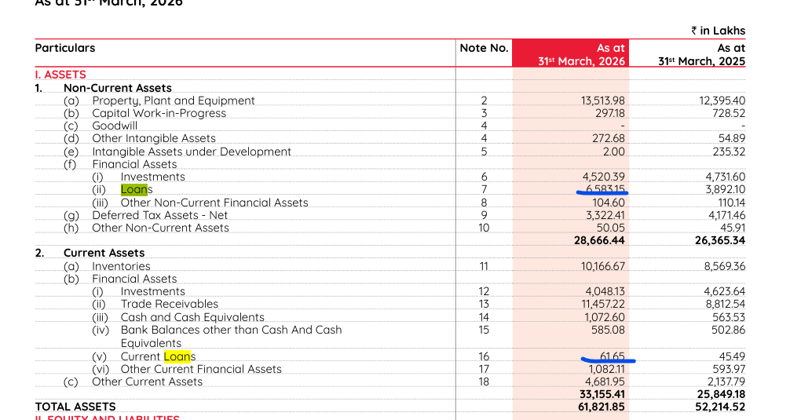Select the 'Current Assets' section heading
The image size is (790, 420).
104,253
